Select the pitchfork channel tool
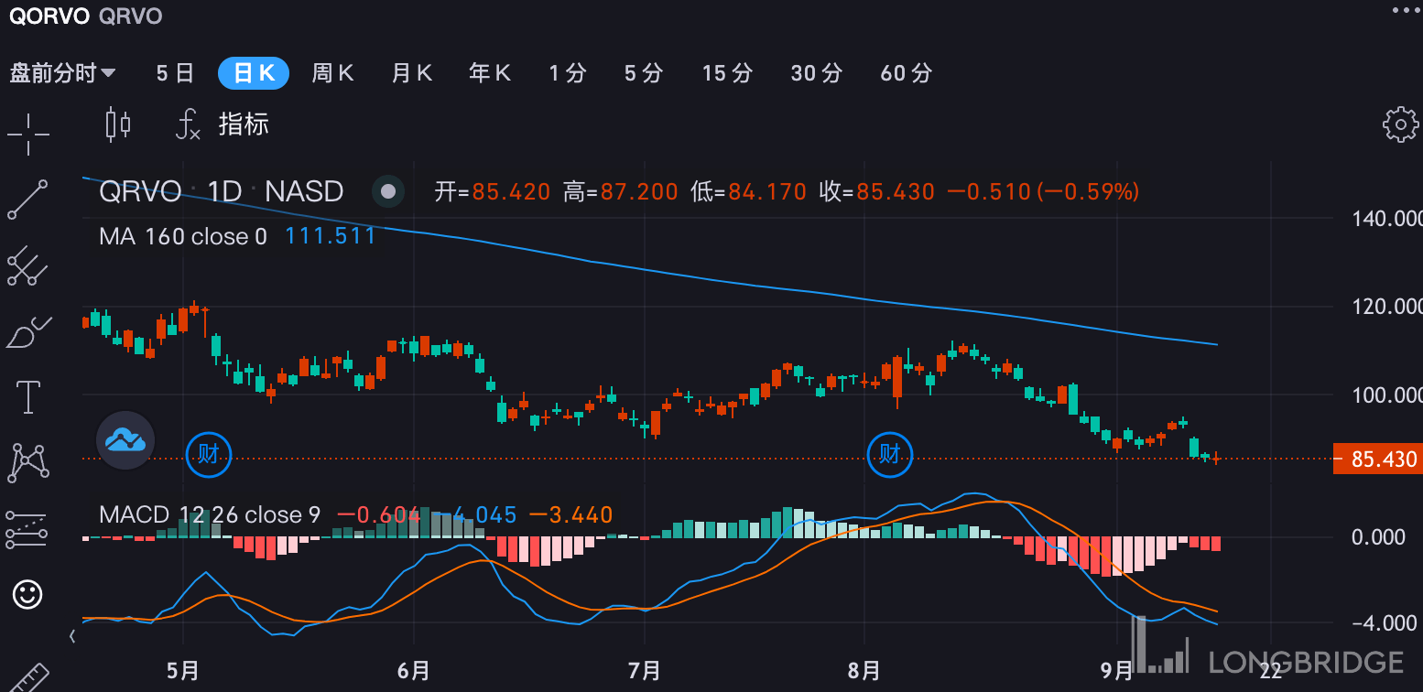 coord(27,266)
